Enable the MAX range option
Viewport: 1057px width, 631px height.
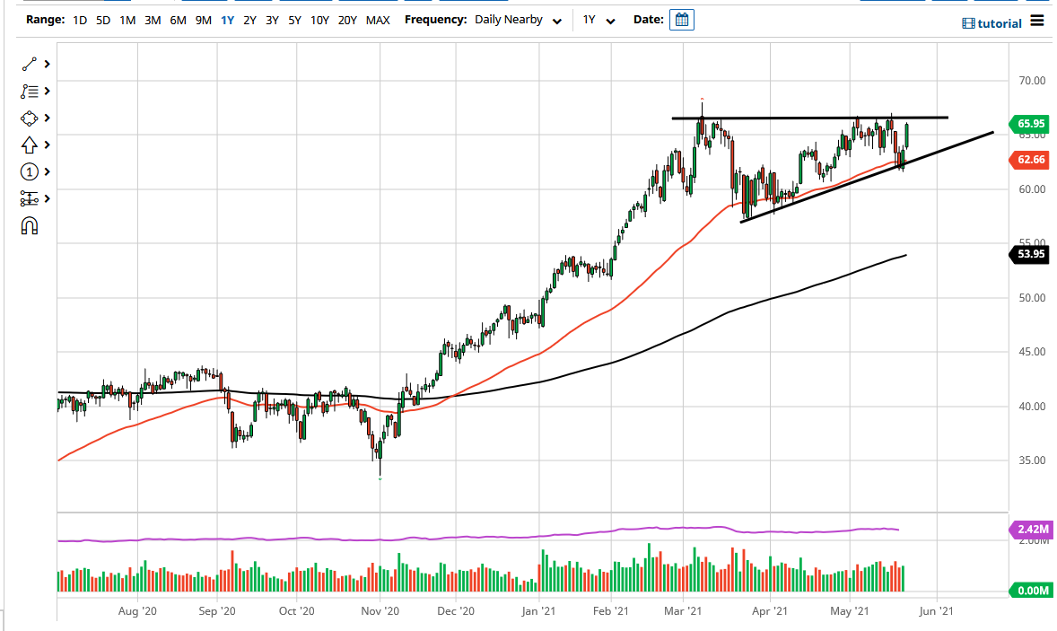[x=378, y=19]
